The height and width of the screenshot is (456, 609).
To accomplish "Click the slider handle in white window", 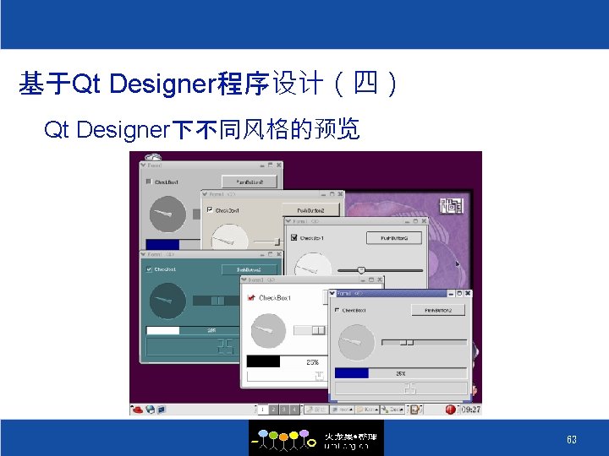I will point(319,330).
